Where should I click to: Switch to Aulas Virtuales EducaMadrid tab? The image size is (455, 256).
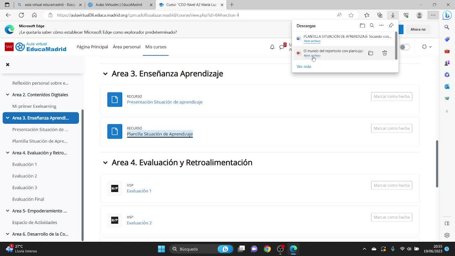pos(119,5)
